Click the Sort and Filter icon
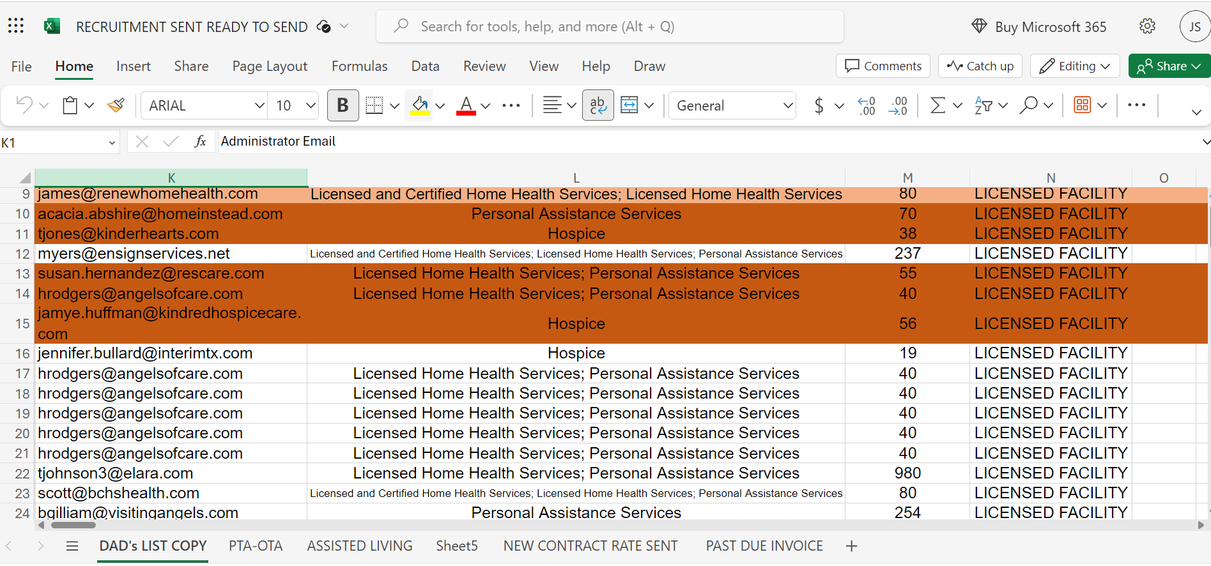This screenshot has height=566, width=1211. click(983, 105)
